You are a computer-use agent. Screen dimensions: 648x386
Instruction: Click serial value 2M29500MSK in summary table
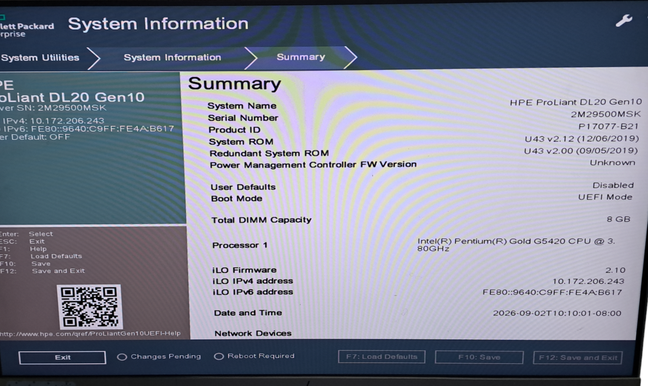(606, 114)
